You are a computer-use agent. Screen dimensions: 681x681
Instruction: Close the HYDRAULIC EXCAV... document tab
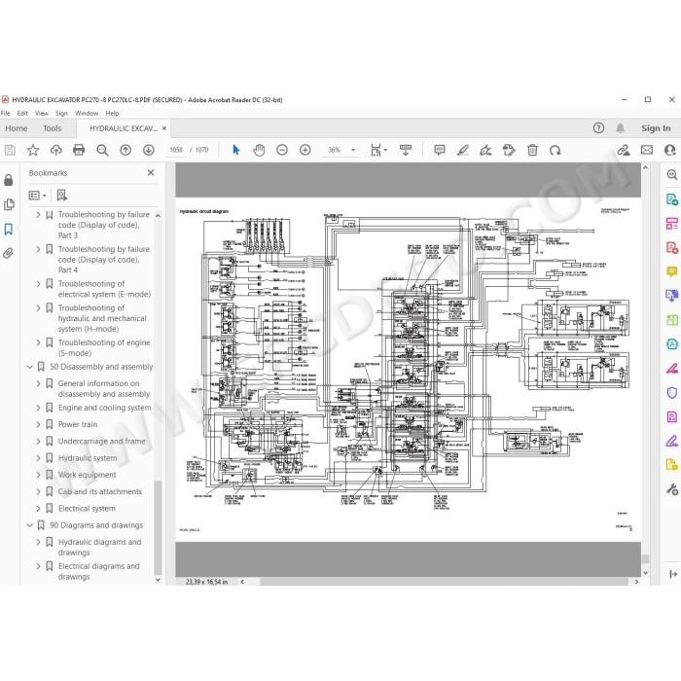(x=164, y=128)
